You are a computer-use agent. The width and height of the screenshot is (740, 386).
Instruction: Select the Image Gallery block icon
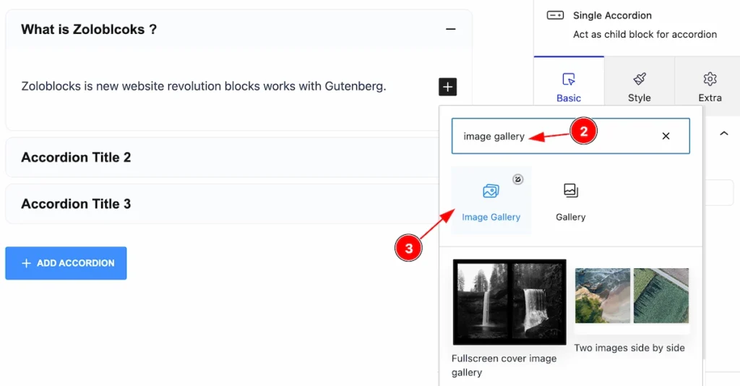tap(491, 191)
